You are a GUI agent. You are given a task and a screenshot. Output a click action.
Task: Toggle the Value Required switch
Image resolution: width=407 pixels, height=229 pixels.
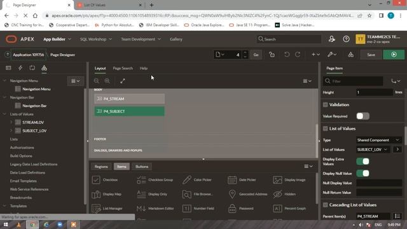coord(363,116)
